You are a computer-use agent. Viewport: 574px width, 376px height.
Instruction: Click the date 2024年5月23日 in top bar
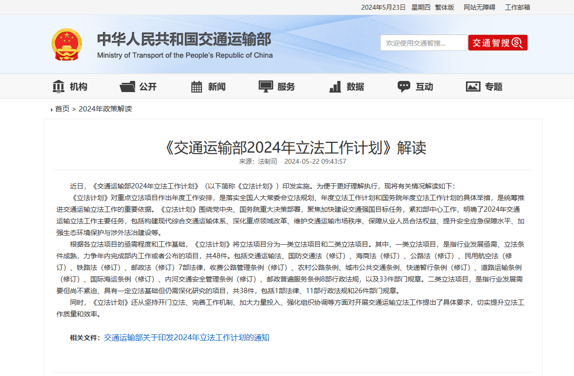click(383, 7)
